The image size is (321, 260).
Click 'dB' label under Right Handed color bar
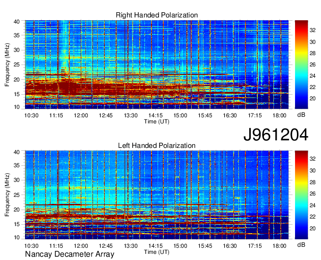(301, 115)
